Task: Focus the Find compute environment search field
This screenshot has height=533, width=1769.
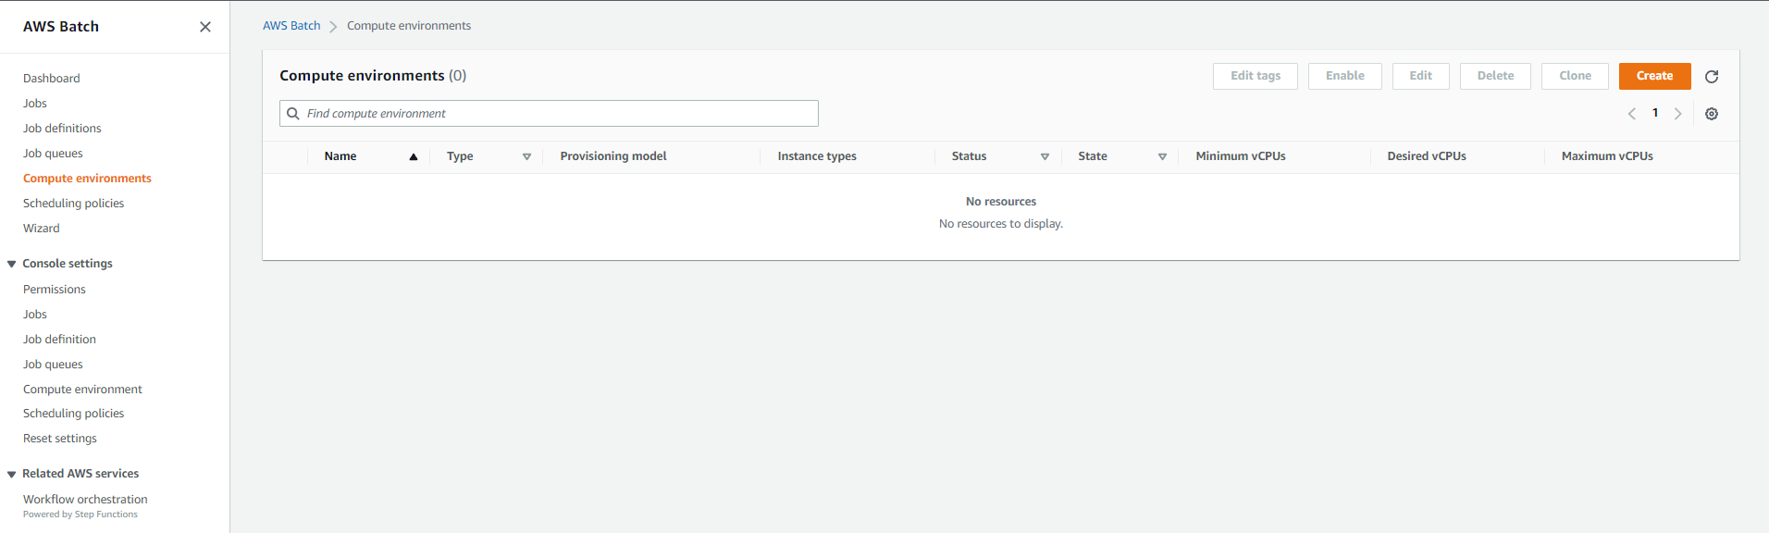Action: tap(549, 114)
